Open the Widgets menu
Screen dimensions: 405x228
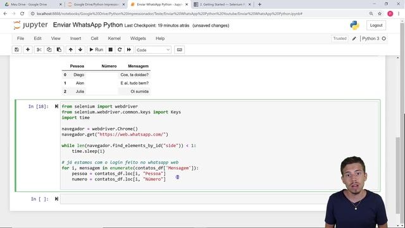[x=138, y=38]
